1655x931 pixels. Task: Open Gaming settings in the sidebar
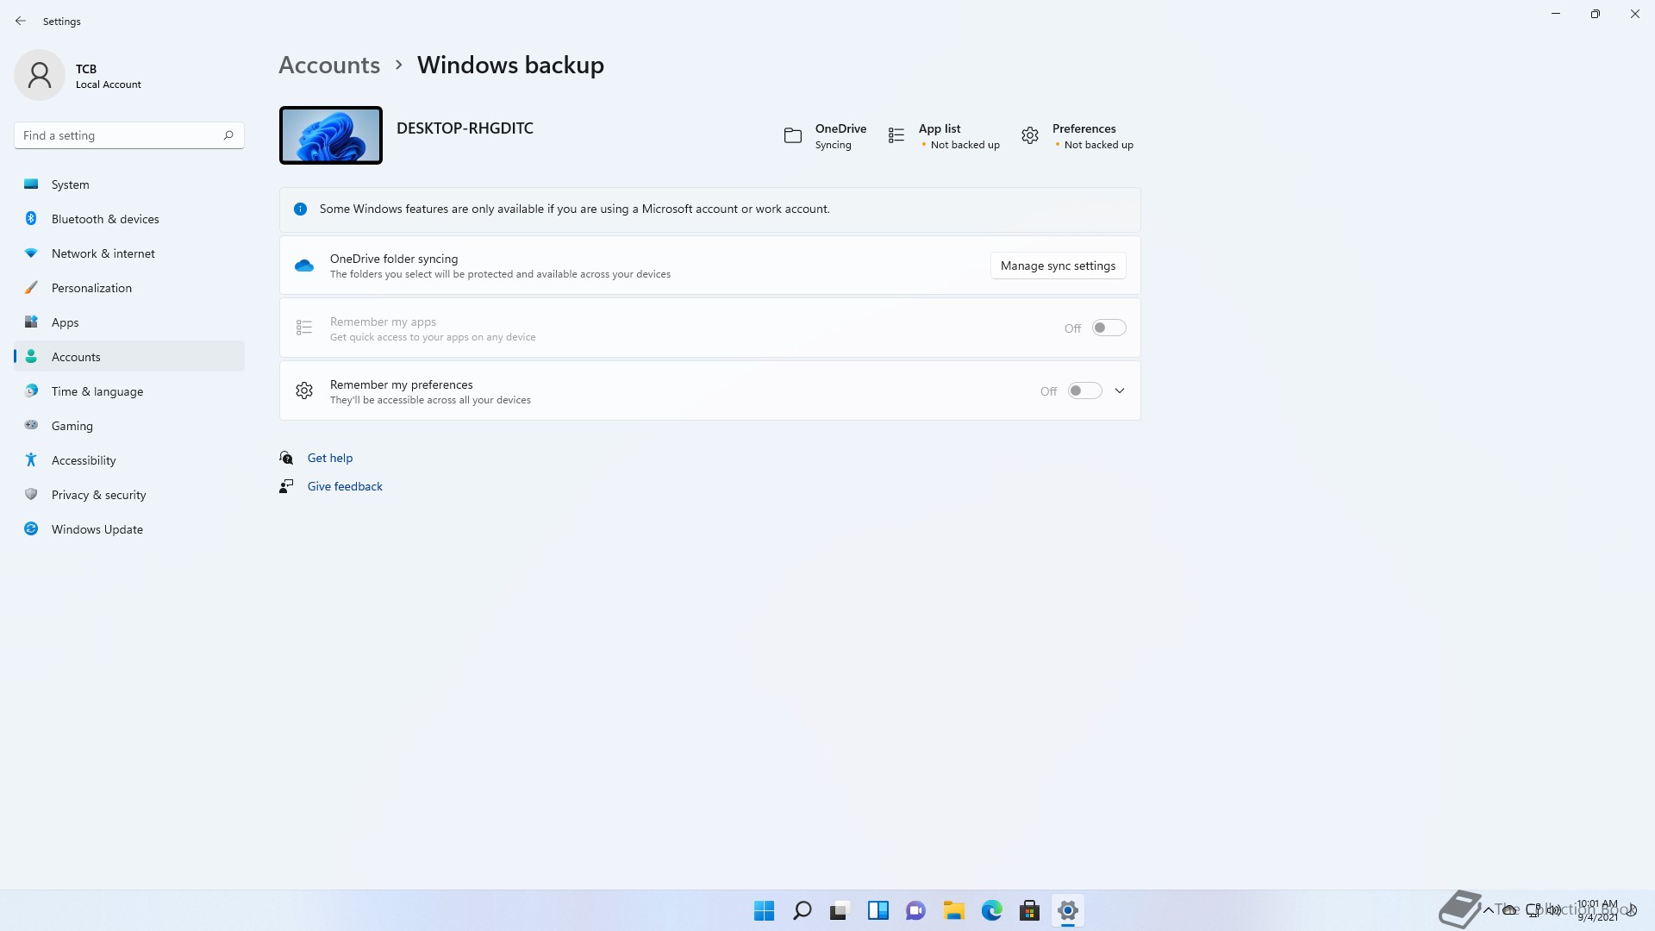coord(129,426)
